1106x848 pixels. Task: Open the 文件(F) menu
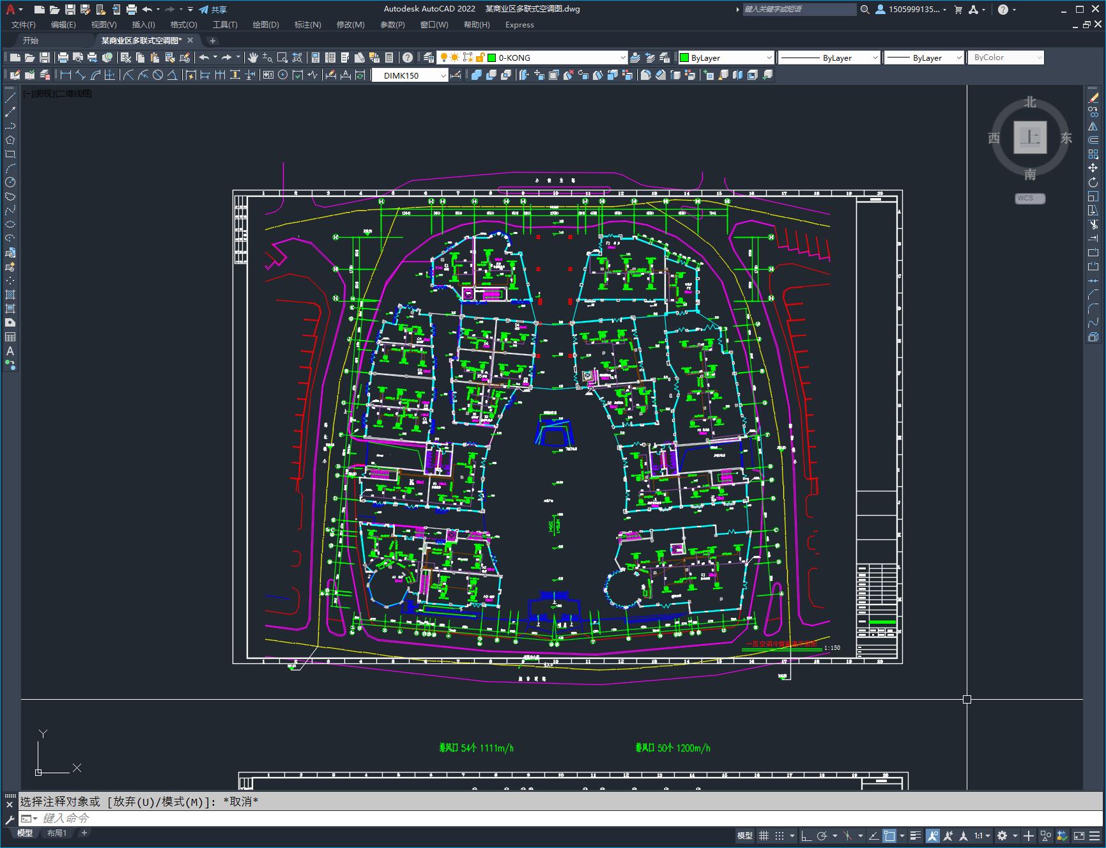(x=24, y=24)
